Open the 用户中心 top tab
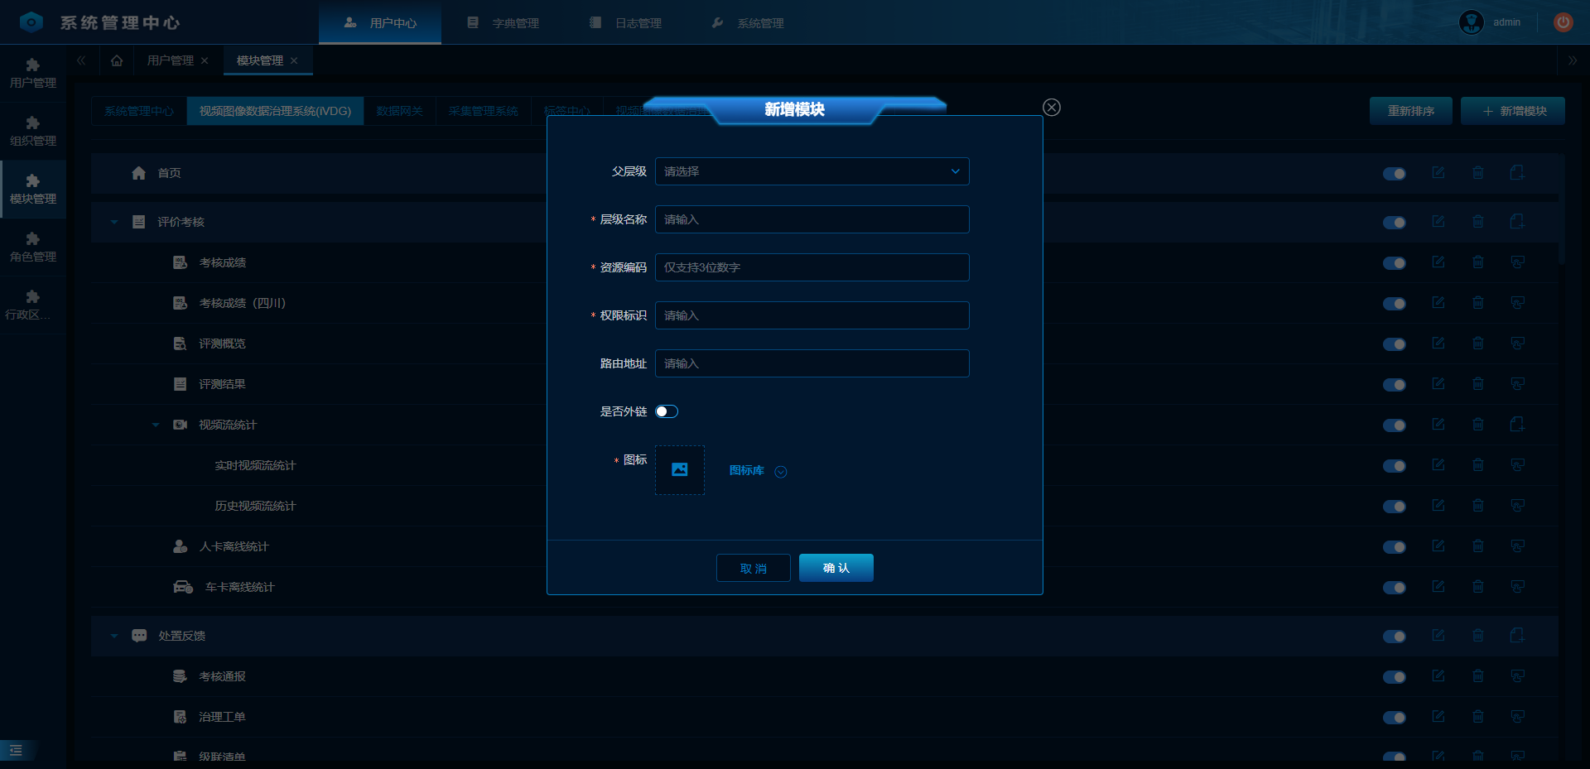Image resolution: width=1590 pixels, height=769 pixels. tap(380, 22)
